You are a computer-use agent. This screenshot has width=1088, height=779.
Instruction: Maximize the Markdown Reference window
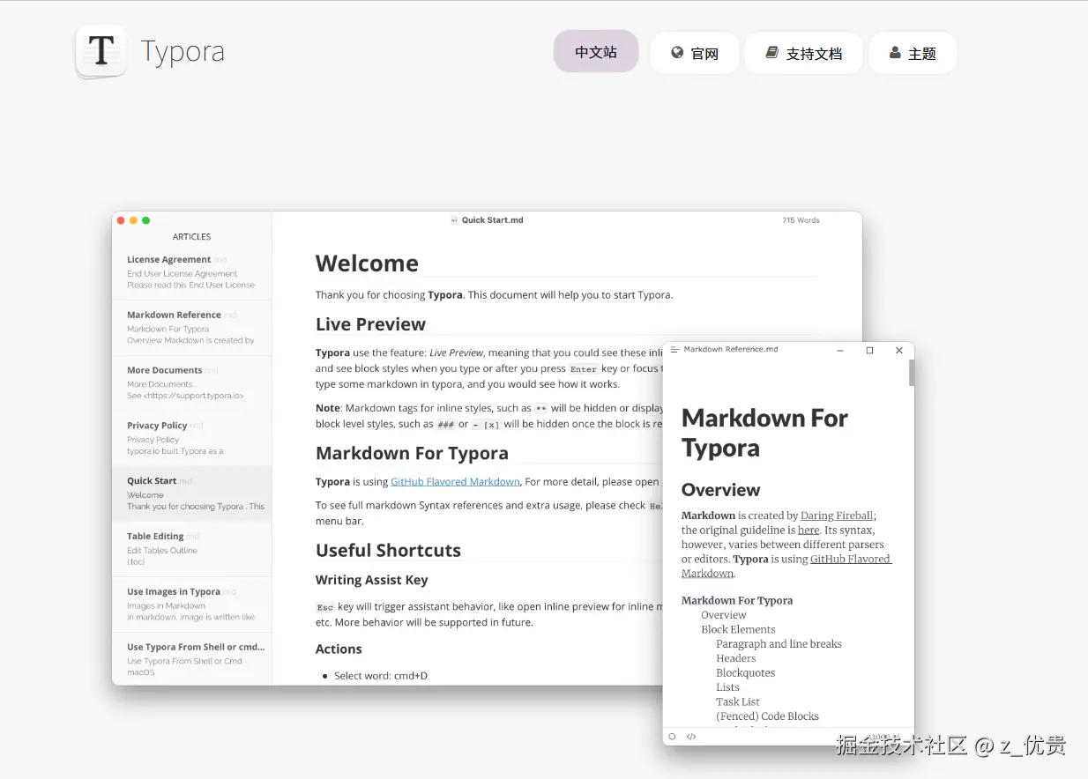click(x=869, y=350)
